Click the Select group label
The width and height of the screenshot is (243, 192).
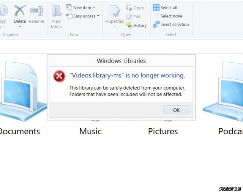click(171, 35)
